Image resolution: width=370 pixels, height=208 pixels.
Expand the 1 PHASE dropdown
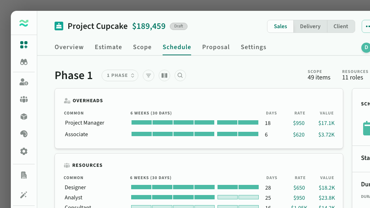[x=120, y=75]
